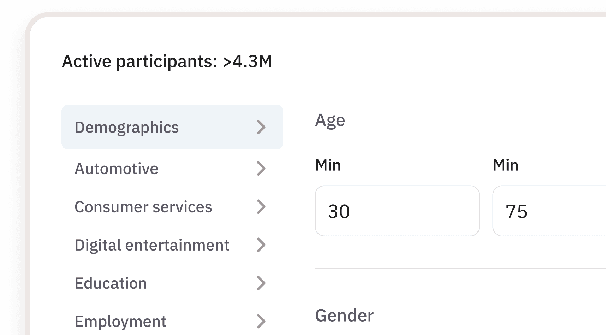Click the Age section heading

330,121
